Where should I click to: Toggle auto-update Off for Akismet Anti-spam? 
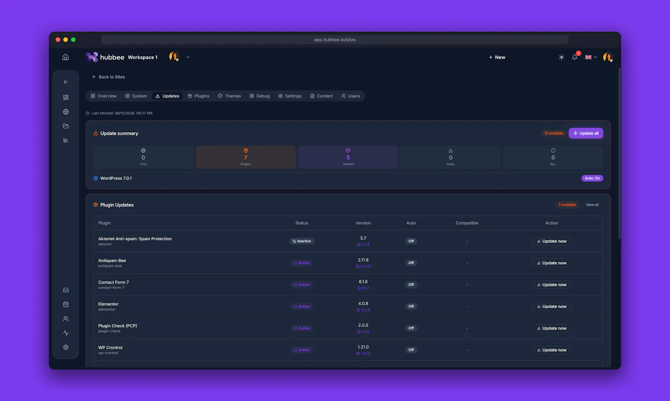point(411,241)
